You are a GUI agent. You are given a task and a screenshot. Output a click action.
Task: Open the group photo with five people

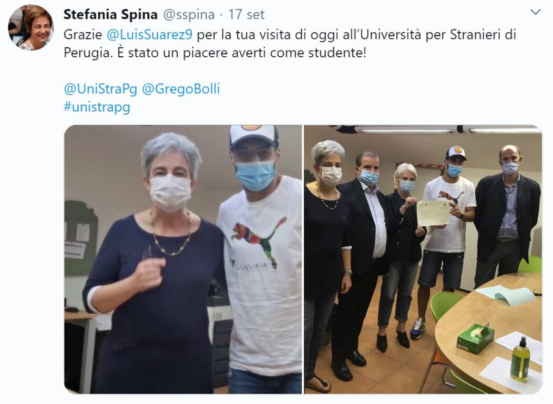423,259
